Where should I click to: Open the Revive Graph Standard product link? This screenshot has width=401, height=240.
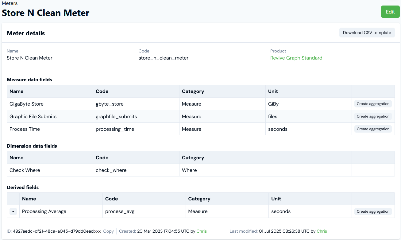296,58
